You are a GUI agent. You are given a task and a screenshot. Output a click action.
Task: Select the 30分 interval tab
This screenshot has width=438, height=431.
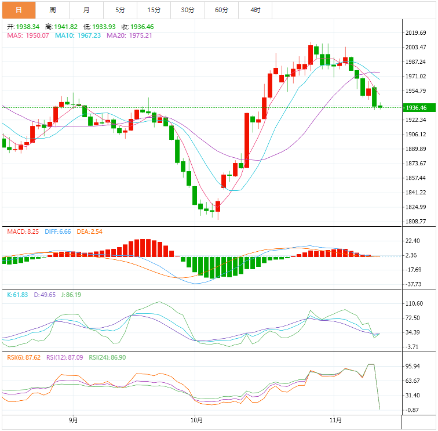[x=188, y=10]
